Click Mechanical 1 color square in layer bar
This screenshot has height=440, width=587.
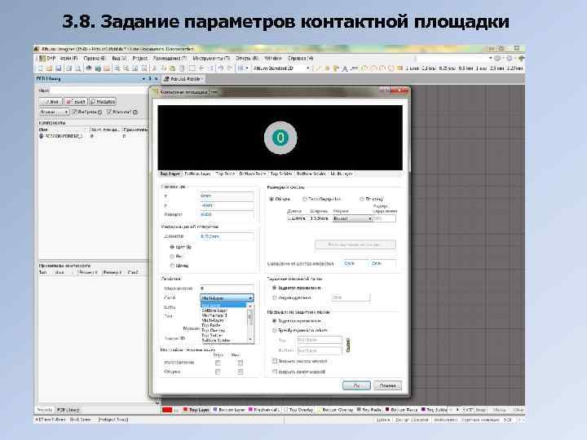pyautogui.click(x=251, y=410)
